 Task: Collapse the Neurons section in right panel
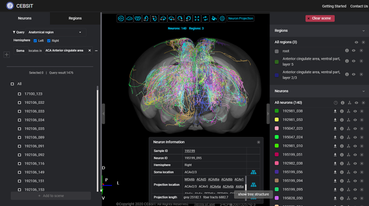click(363, 91)
